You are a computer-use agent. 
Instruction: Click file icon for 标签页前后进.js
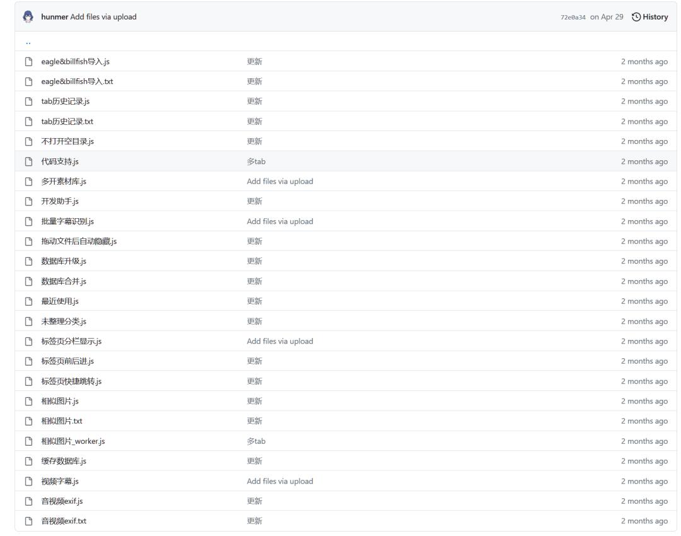click(28, 361)
